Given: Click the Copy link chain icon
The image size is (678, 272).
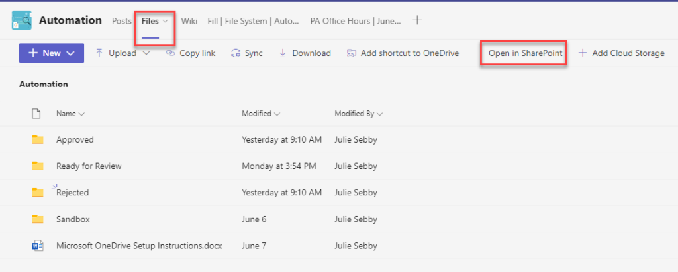Looking at the screenshot, I should pos(170,53).
